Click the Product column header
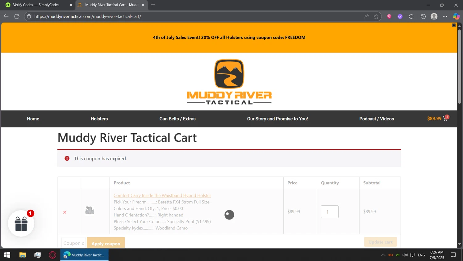This screenshot has width=463, height=261. pyautogui.click(x=122, y=183)
